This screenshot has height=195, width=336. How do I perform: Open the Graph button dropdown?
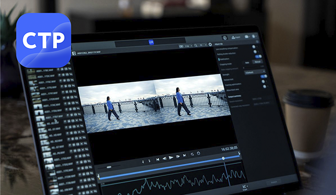245,188
